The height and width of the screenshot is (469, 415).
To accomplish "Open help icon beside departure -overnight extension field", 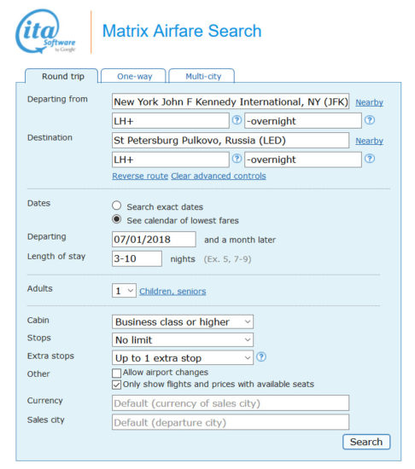I will coord(370,120).
